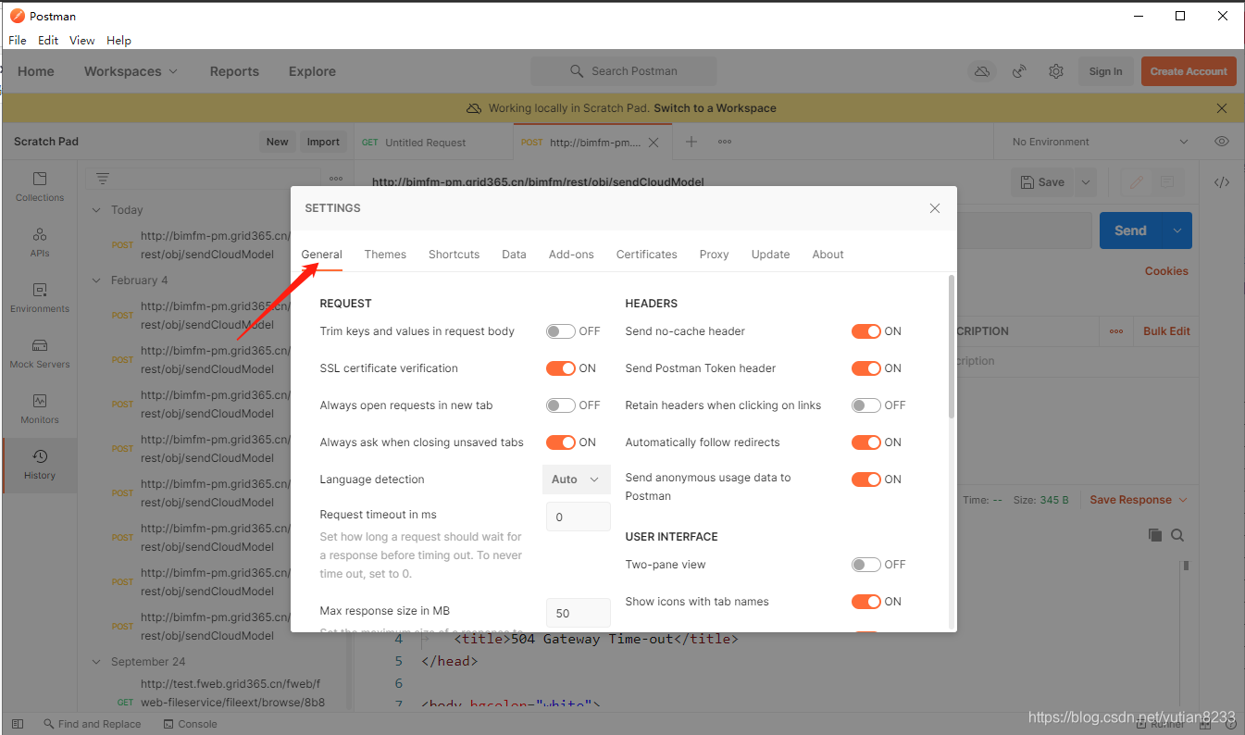This screenshot has width=1245, height=735.
Task: Open the Send button dropdown arrow
Action: coord(1177,230)
